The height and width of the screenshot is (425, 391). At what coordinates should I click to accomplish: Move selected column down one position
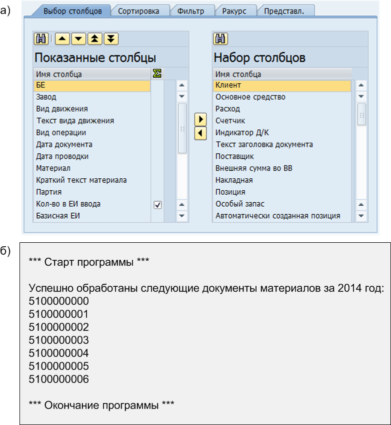(x=78, y=39)
